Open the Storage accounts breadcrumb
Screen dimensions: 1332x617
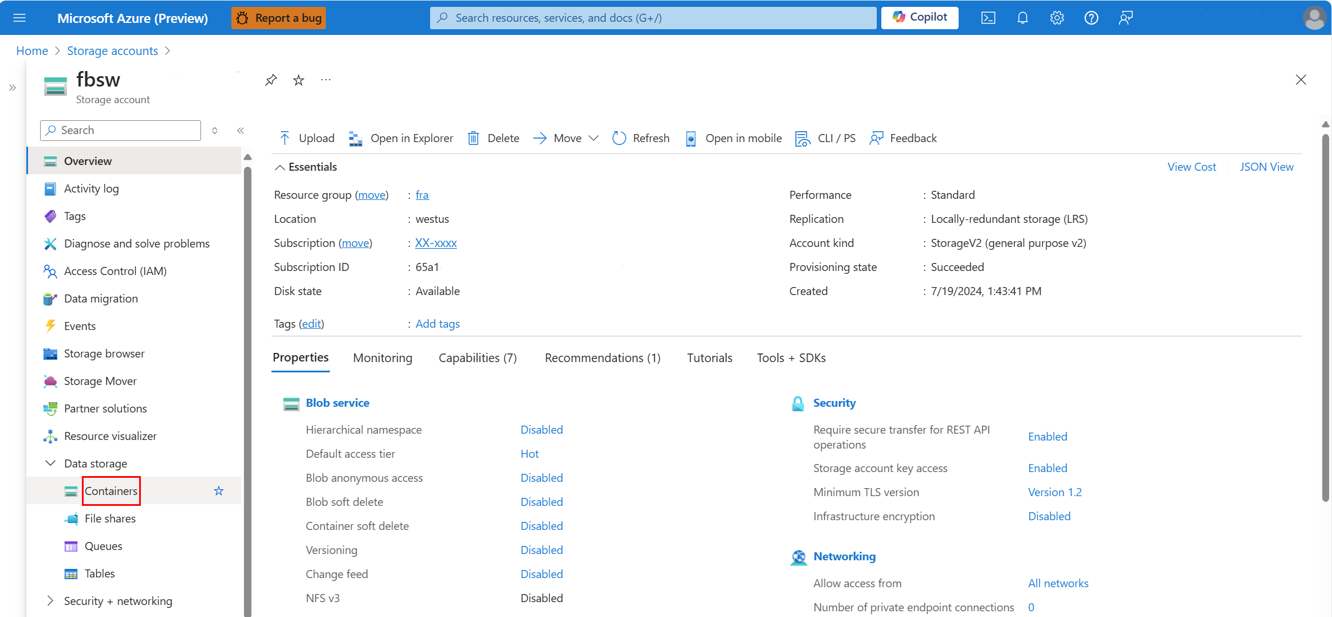point(112,51)
